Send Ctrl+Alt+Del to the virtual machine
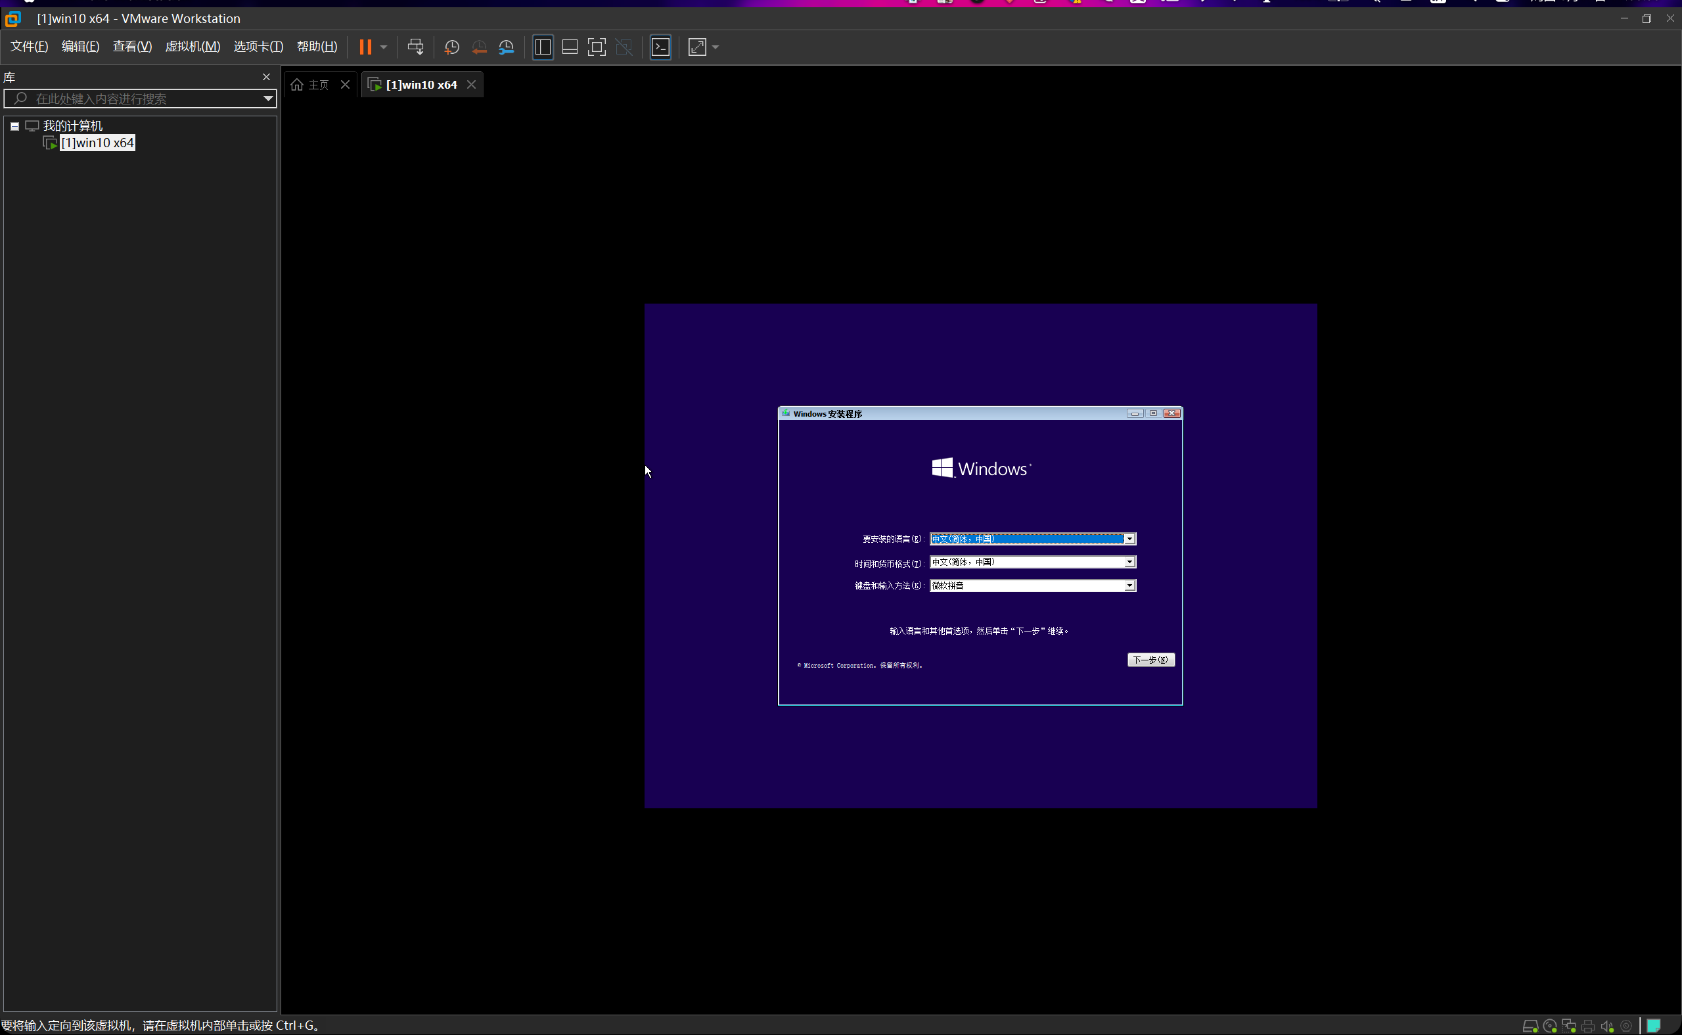The height and width of the screenshot is (1035, 1682). point(415,47)
